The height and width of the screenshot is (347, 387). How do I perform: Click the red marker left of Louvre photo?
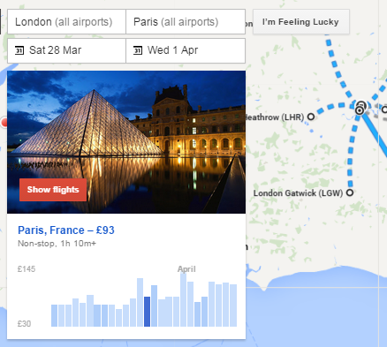click(x=4, y=122)
